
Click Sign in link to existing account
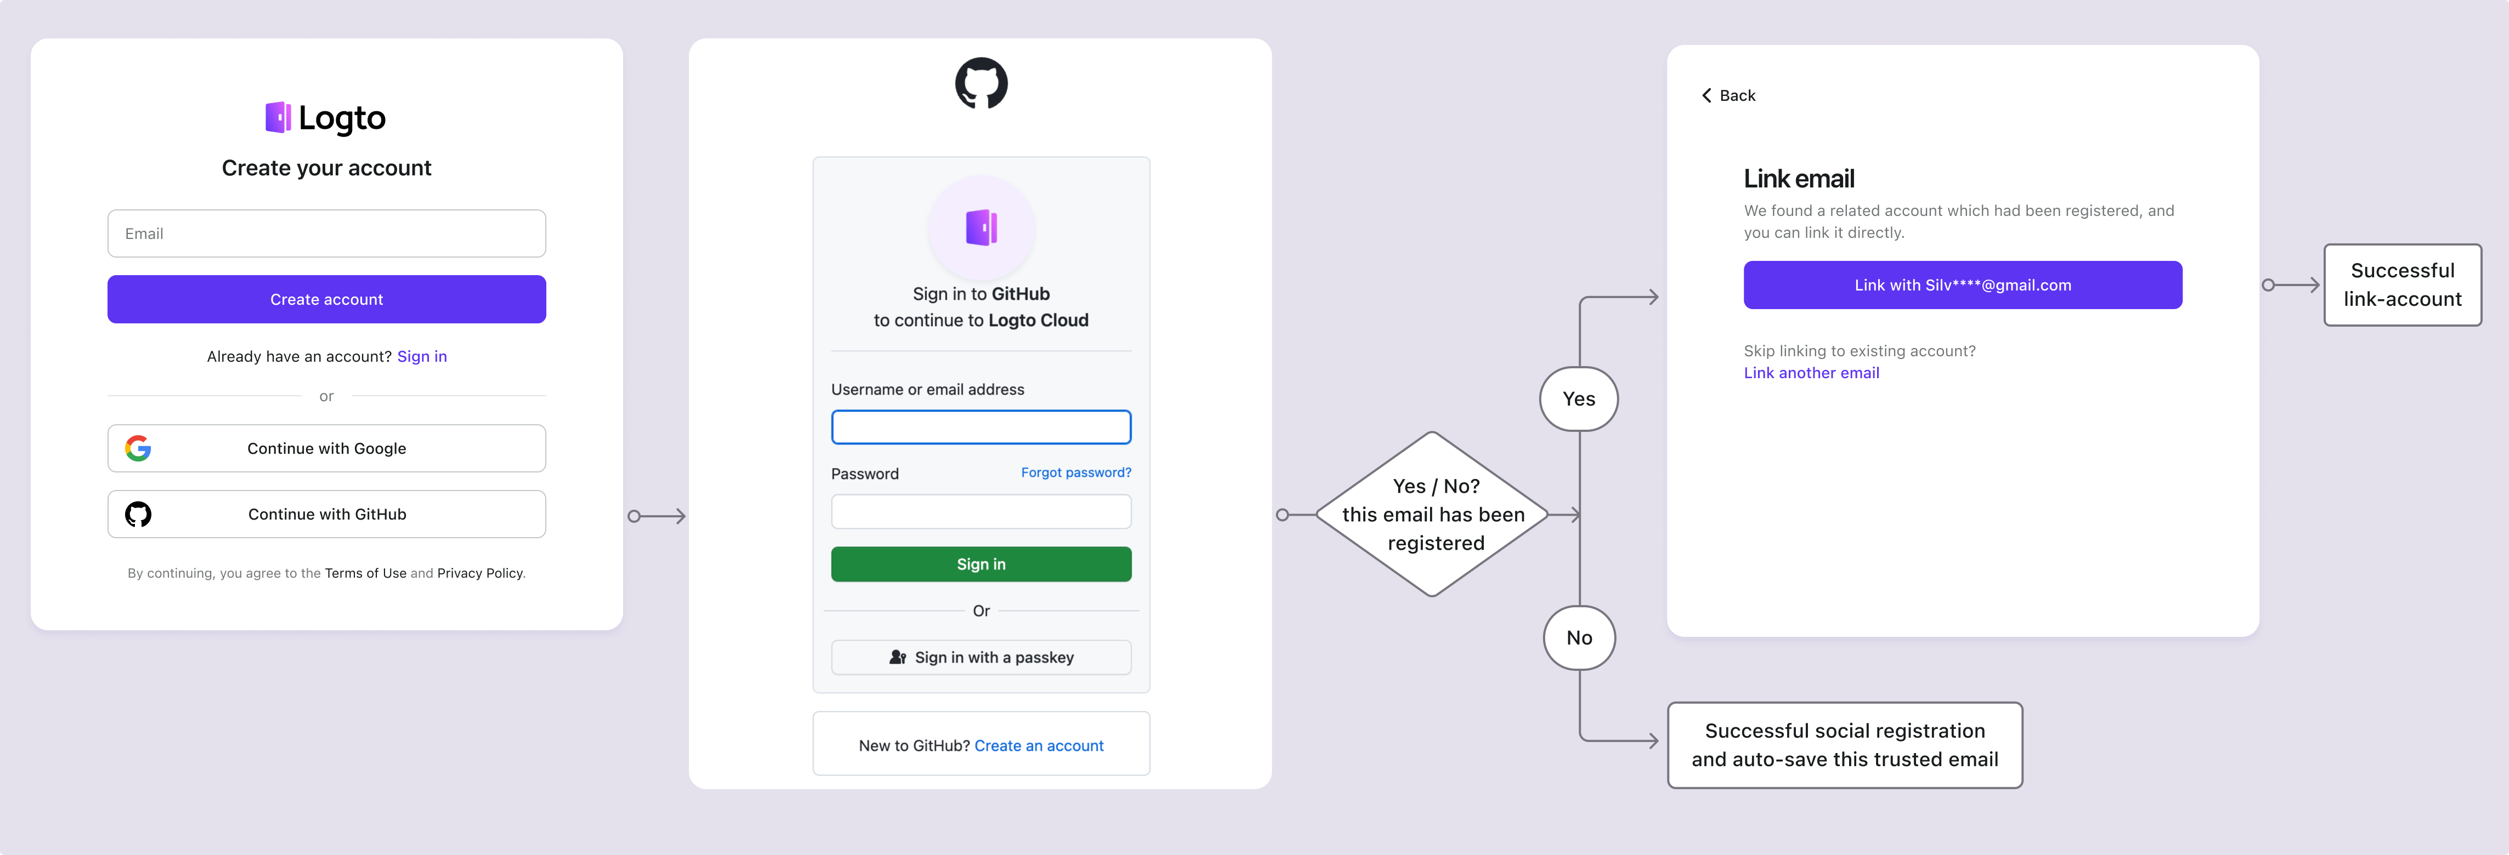[421, 355]
